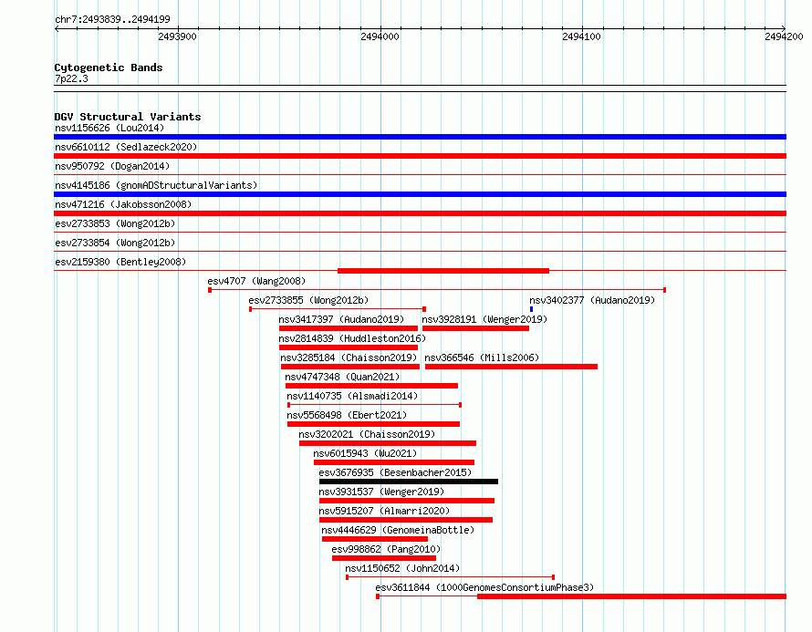This screenshot has width=812, height=632.
Task: Select nsv2814839 (Huddleston2016) variant label
Action: 352,338
